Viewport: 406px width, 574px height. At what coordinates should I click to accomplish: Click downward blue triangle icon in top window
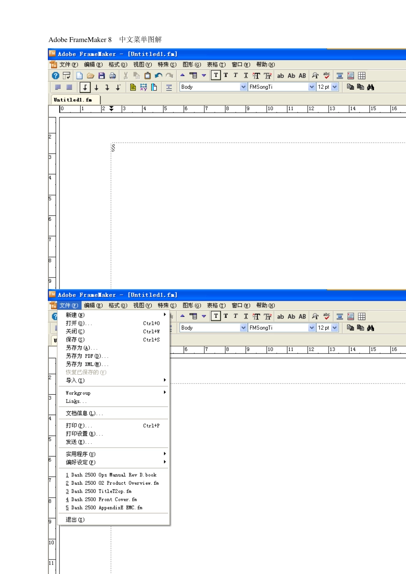point(204,76)
